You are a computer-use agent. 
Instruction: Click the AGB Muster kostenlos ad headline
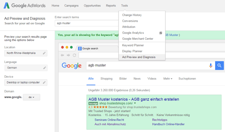(x=134, y=100)
